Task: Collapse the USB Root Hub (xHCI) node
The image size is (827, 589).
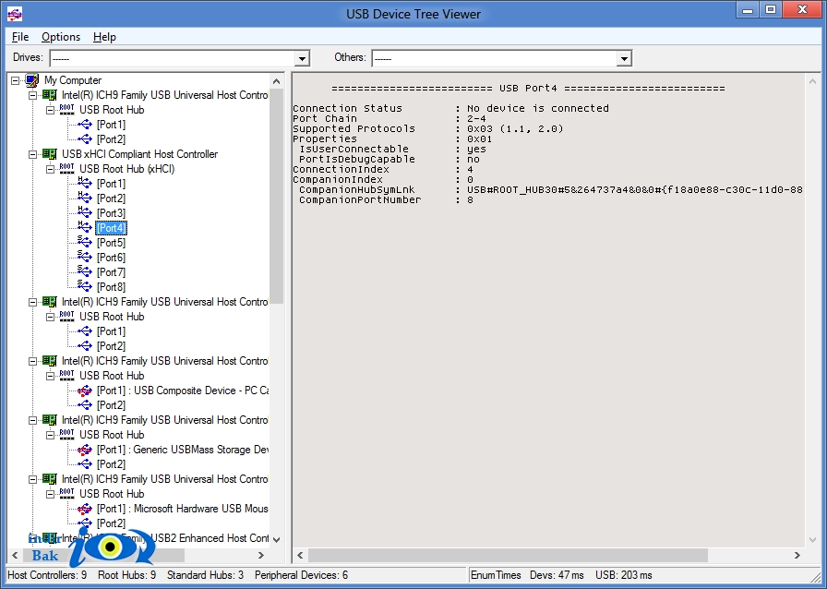Action: click(x=50, y=170)
